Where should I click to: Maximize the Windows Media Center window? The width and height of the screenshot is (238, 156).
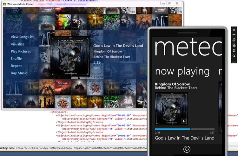point(169,3)
